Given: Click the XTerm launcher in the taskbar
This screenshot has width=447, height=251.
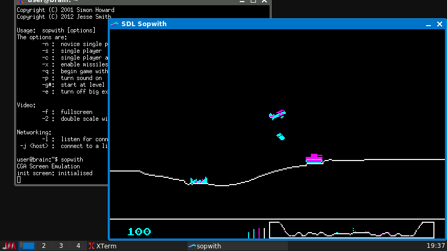Looking at the screenshot, I should [102, 246].
